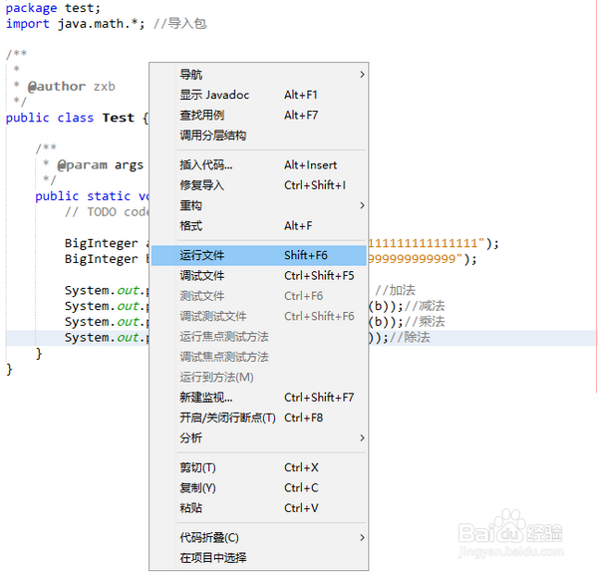Start debugging with 调试文件
Viewport: 598px width, 573px height.
(259, 275)
